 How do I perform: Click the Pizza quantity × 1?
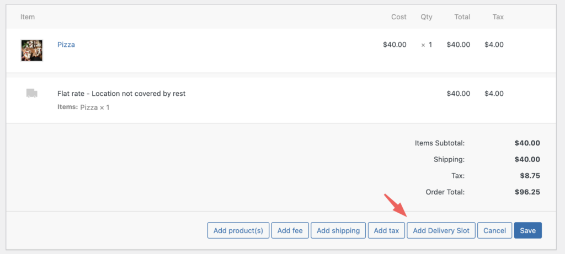click(427, 45)
